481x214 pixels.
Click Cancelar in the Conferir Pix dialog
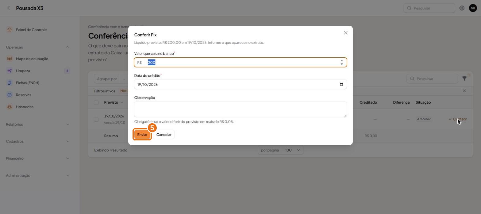164,135
